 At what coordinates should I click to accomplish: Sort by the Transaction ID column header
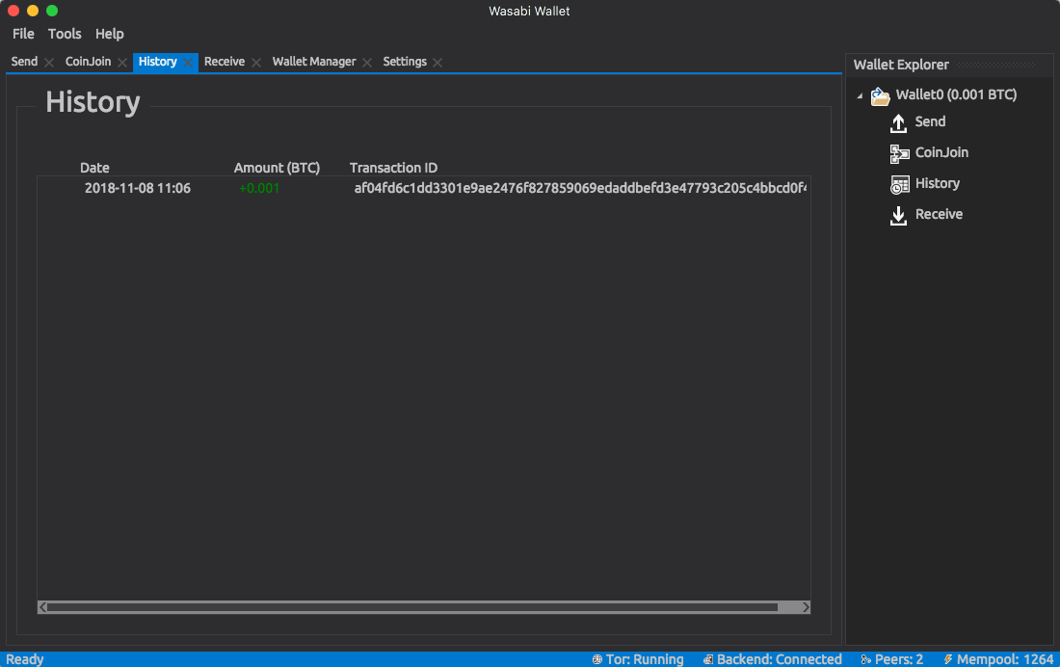click(393, 168)
